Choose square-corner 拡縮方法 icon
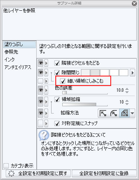This screenshot has height=180, width=139. [x=103, y=113]
